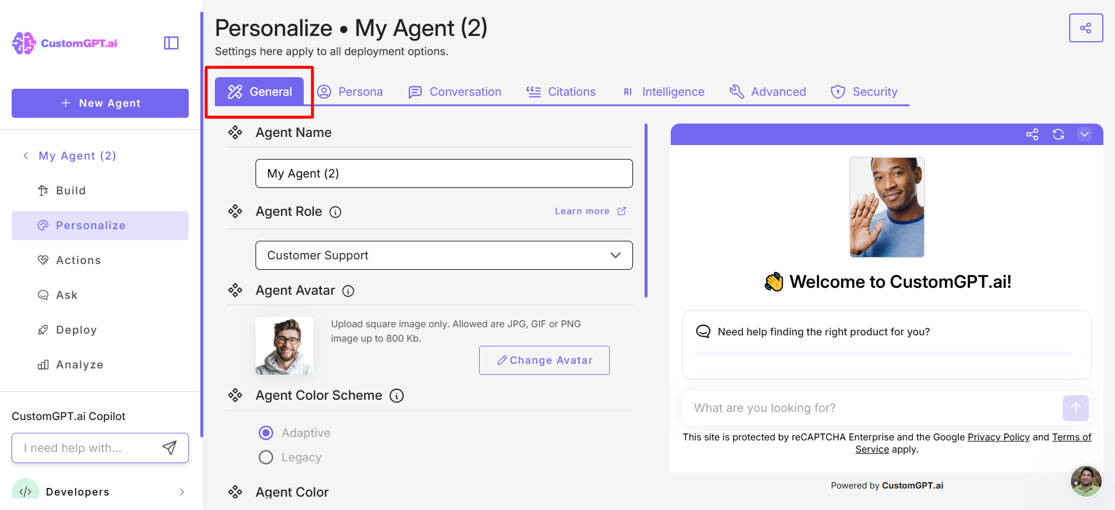Open the Intelligence tab
This screenshot has width=1115, height=510.
(663, 92)
